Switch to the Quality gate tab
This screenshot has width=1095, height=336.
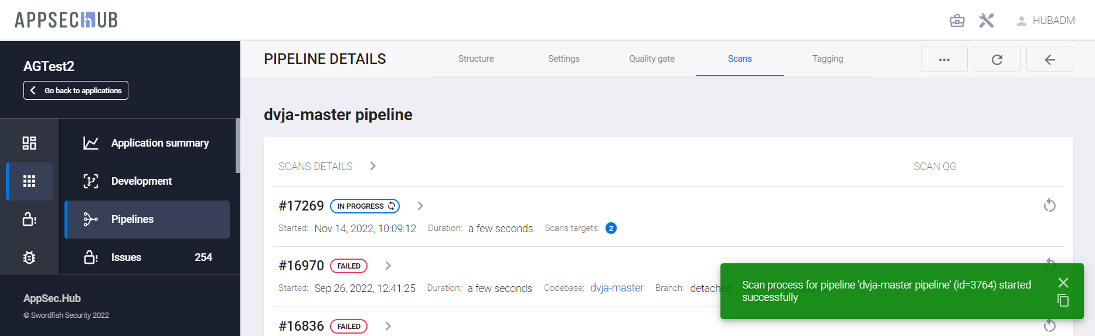651,59
